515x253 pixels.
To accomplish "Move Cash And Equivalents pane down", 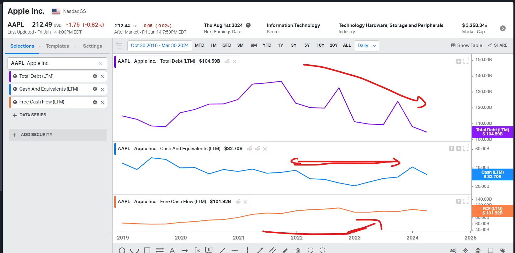I will click(x=459, y=148).
